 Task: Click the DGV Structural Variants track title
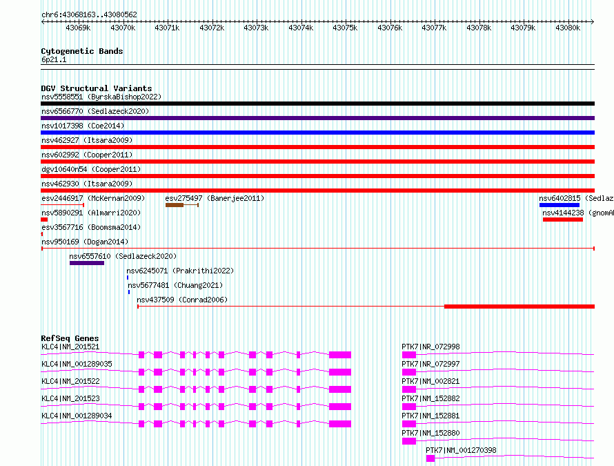click(97, 88)
